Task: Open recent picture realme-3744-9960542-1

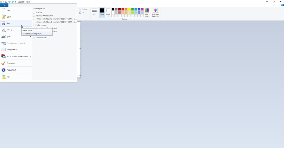Action: (55, 16)
